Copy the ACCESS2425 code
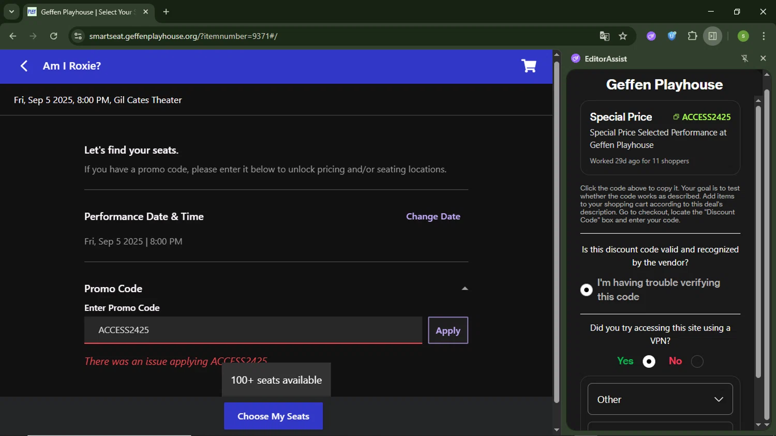The height and width of the screenshot is (436, 776). click(702, 117)
